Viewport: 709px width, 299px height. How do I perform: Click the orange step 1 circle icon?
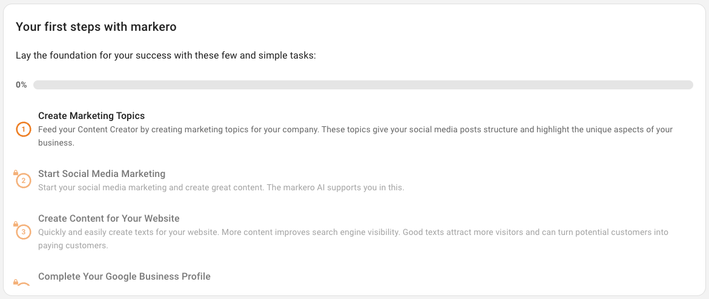coord(23,130)
